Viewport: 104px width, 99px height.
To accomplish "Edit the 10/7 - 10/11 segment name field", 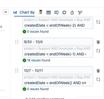I will [58, 70].
